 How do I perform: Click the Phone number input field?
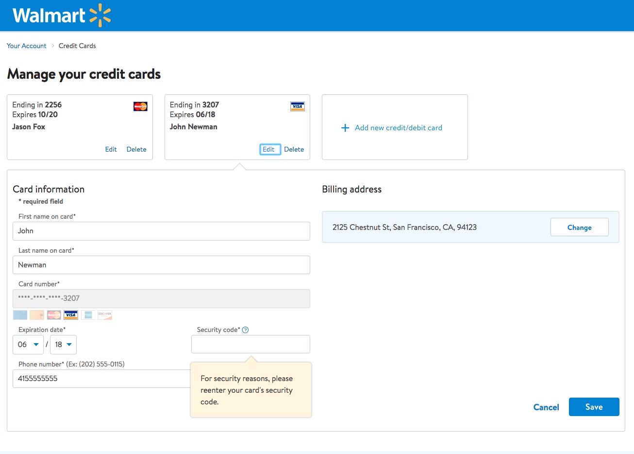(x=102, y=379)
